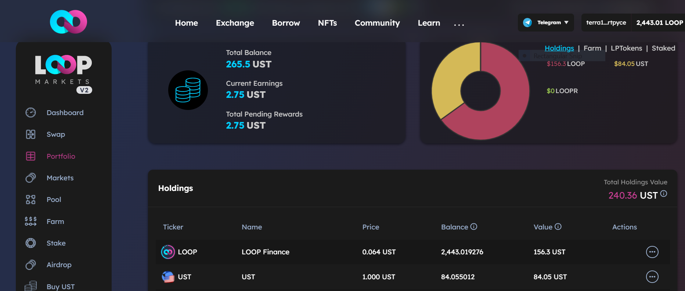Click the Portfolio grid icon
This screenshot has height=291, width=685.
[30, 156]
